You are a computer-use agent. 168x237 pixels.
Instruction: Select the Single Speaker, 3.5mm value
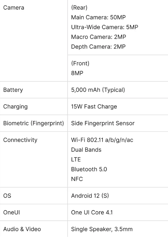coord(102,229)
